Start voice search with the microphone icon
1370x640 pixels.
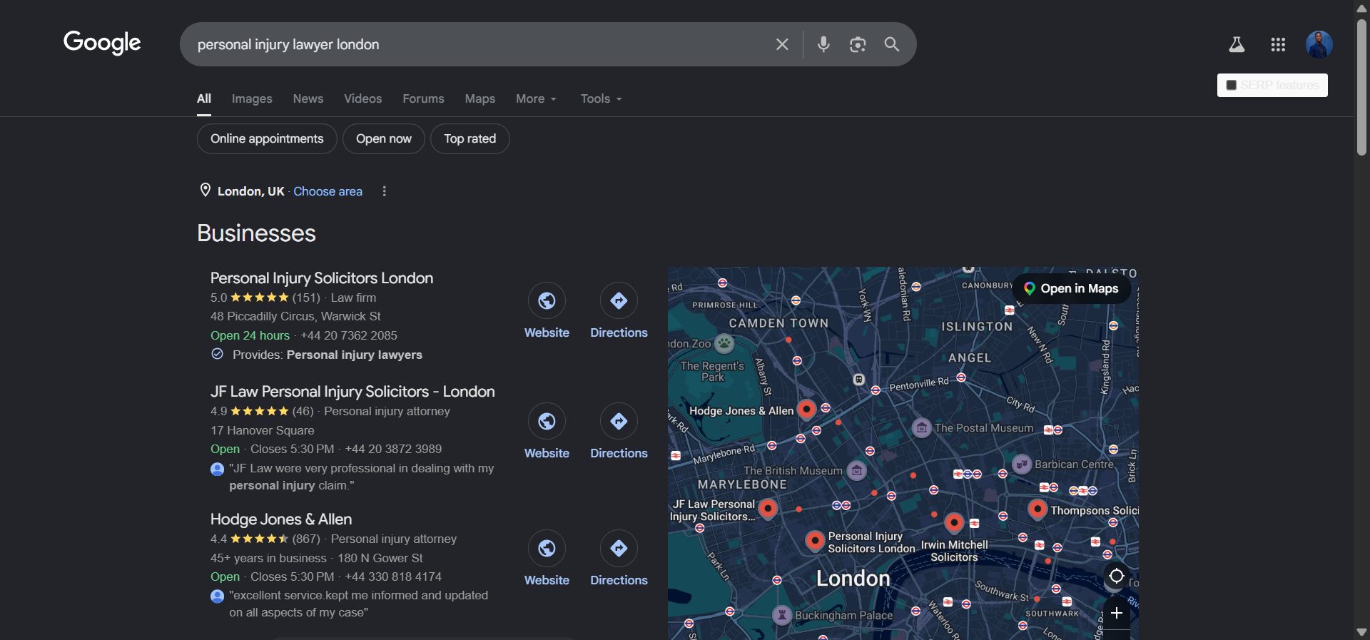(823, 44)
